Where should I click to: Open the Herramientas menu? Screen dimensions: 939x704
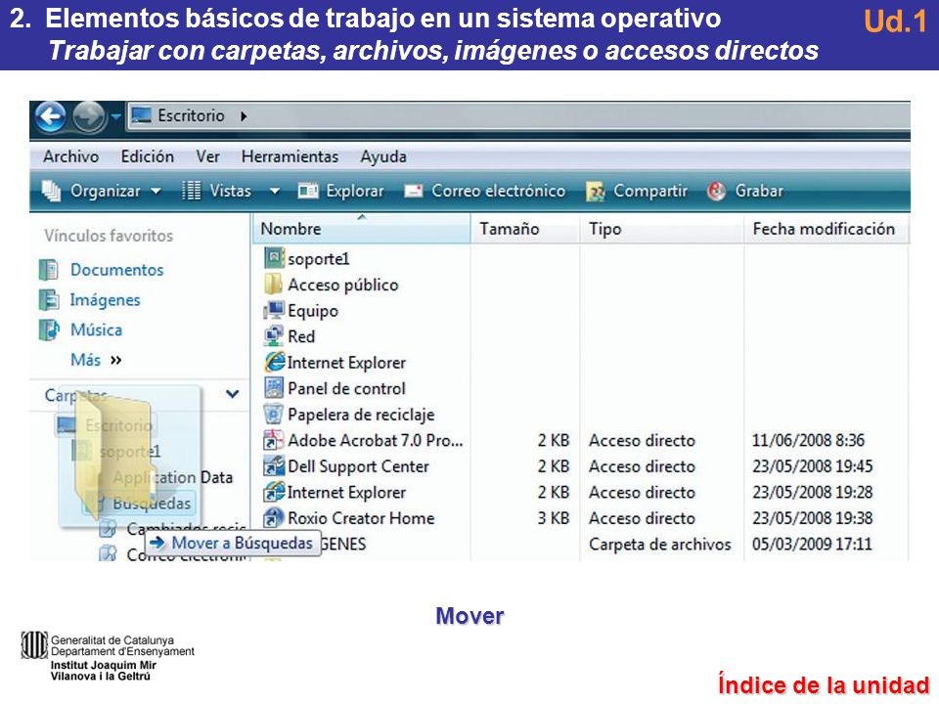click(290, 156)
